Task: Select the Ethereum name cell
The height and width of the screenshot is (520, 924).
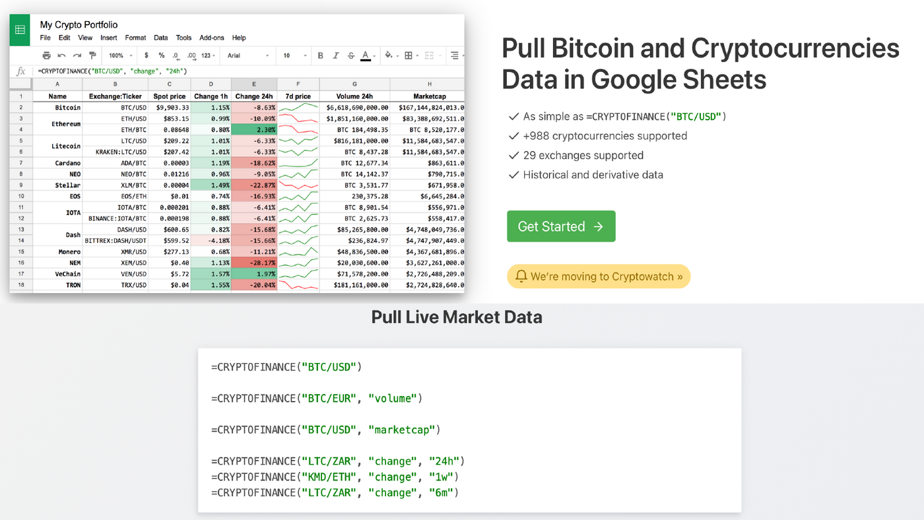Action: point(57,124)
